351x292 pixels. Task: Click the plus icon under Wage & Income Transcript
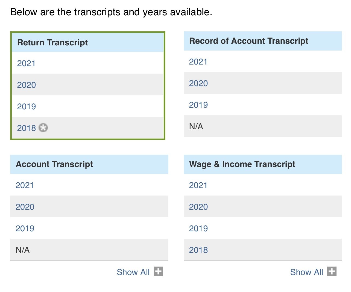332,271
